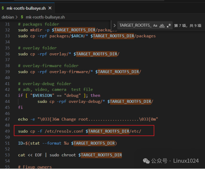Select line number 39 in gutter
This screenshot has width=205, height=169.
coord(7,72)
